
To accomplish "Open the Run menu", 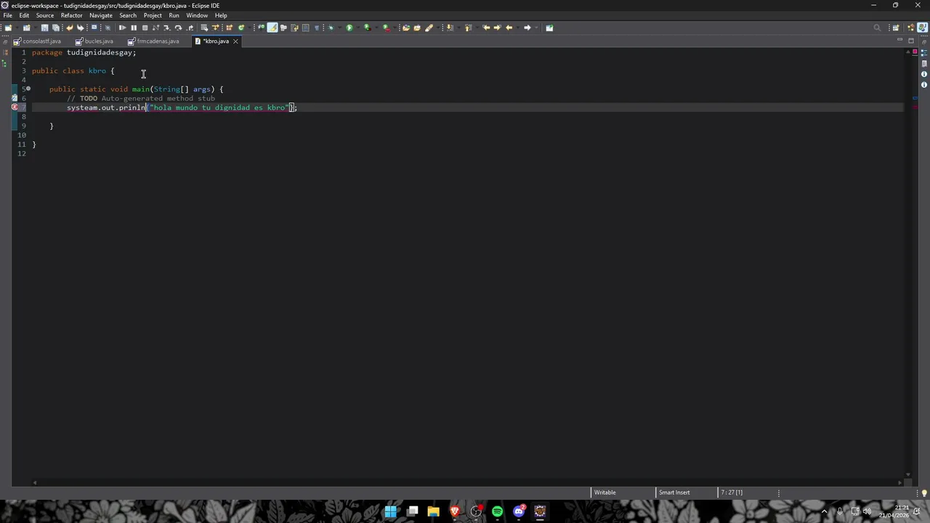I will (174, 15).
